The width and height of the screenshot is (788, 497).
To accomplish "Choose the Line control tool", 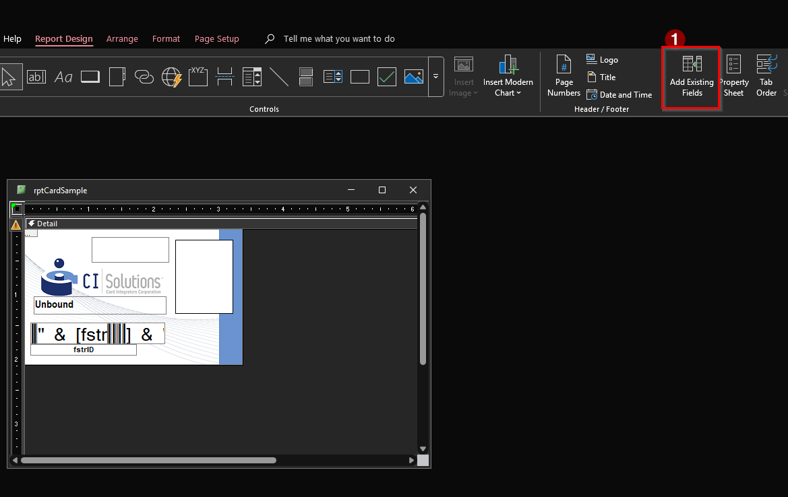I will click(x=279, y=77).
